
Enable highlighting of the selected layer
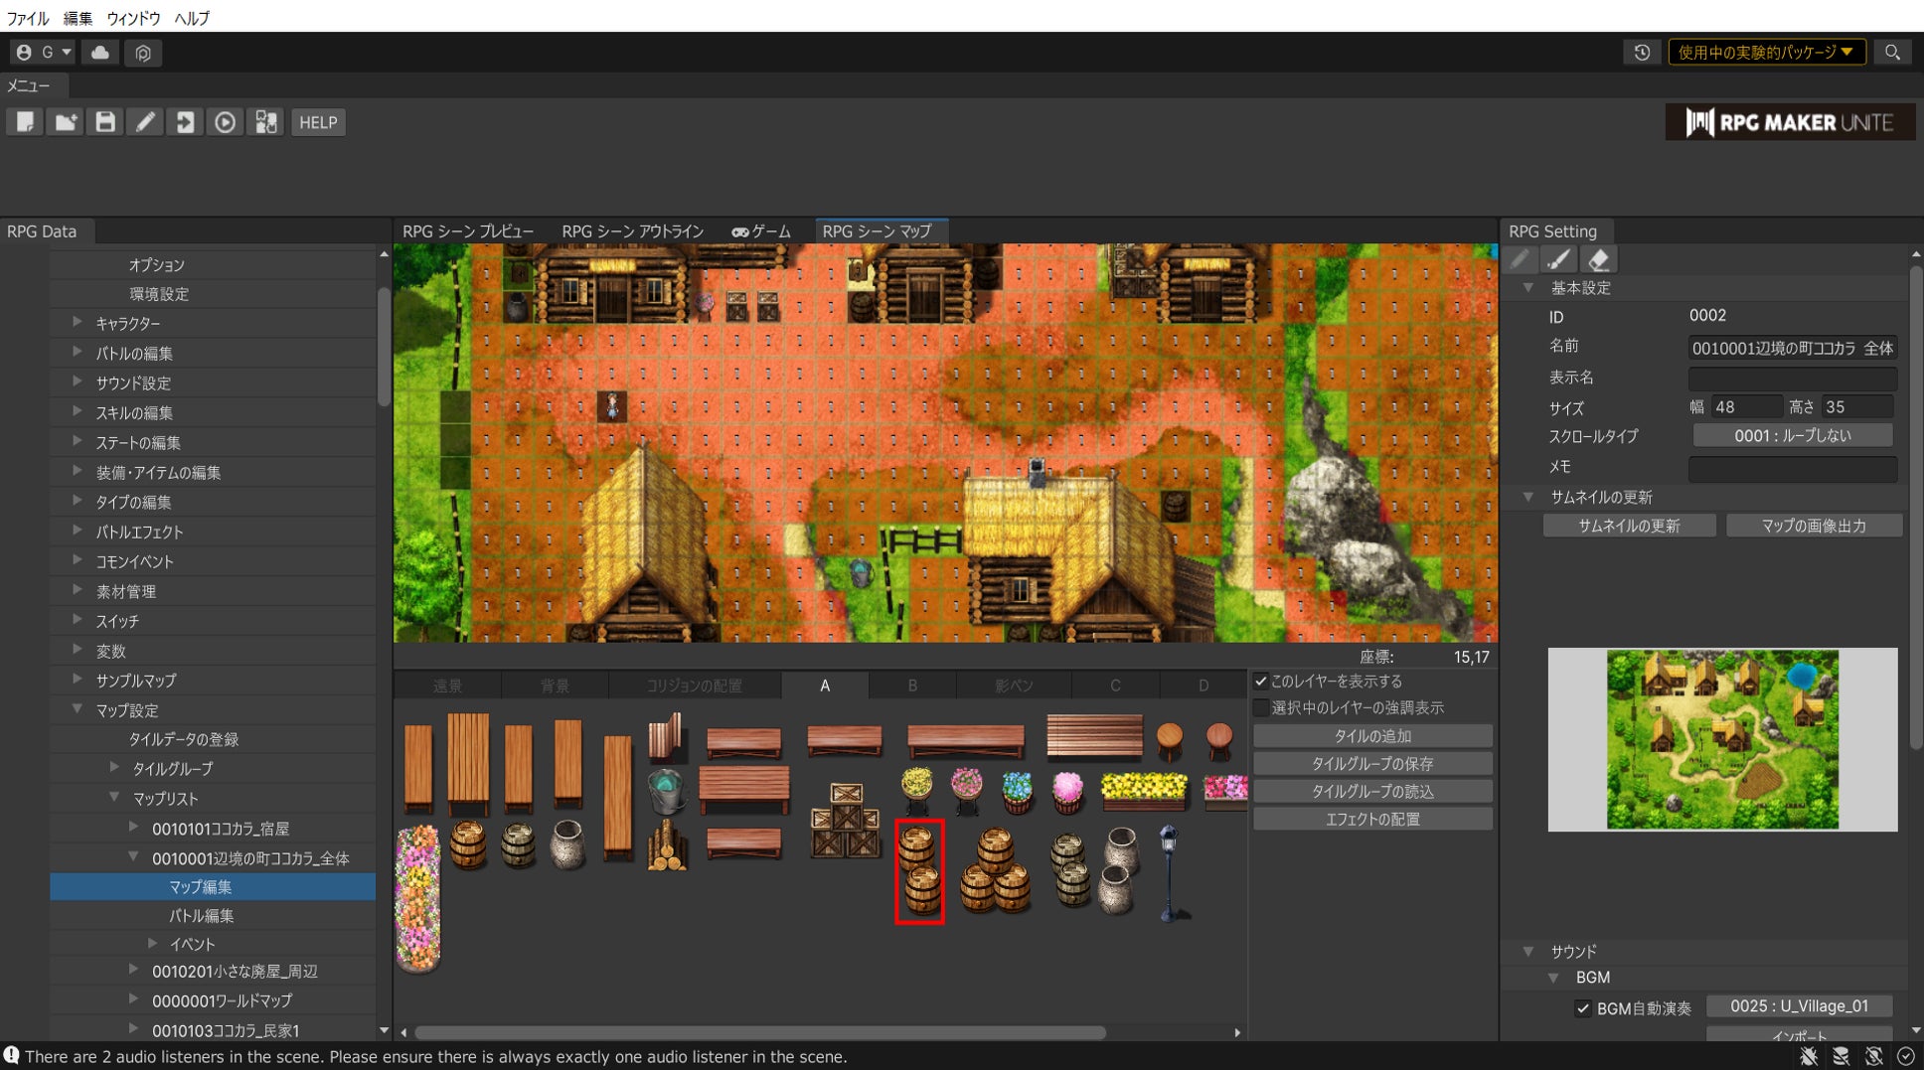click(x=1261, y=708)
